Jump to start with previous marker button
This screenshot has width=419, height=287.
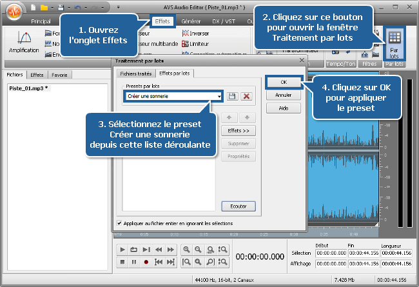pyautogui.click(x=159, y=262)
